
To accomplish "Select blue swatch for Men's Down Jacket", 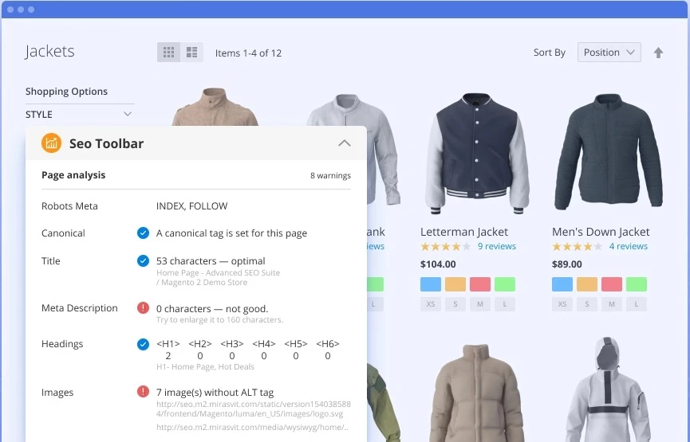I will 562,284.
